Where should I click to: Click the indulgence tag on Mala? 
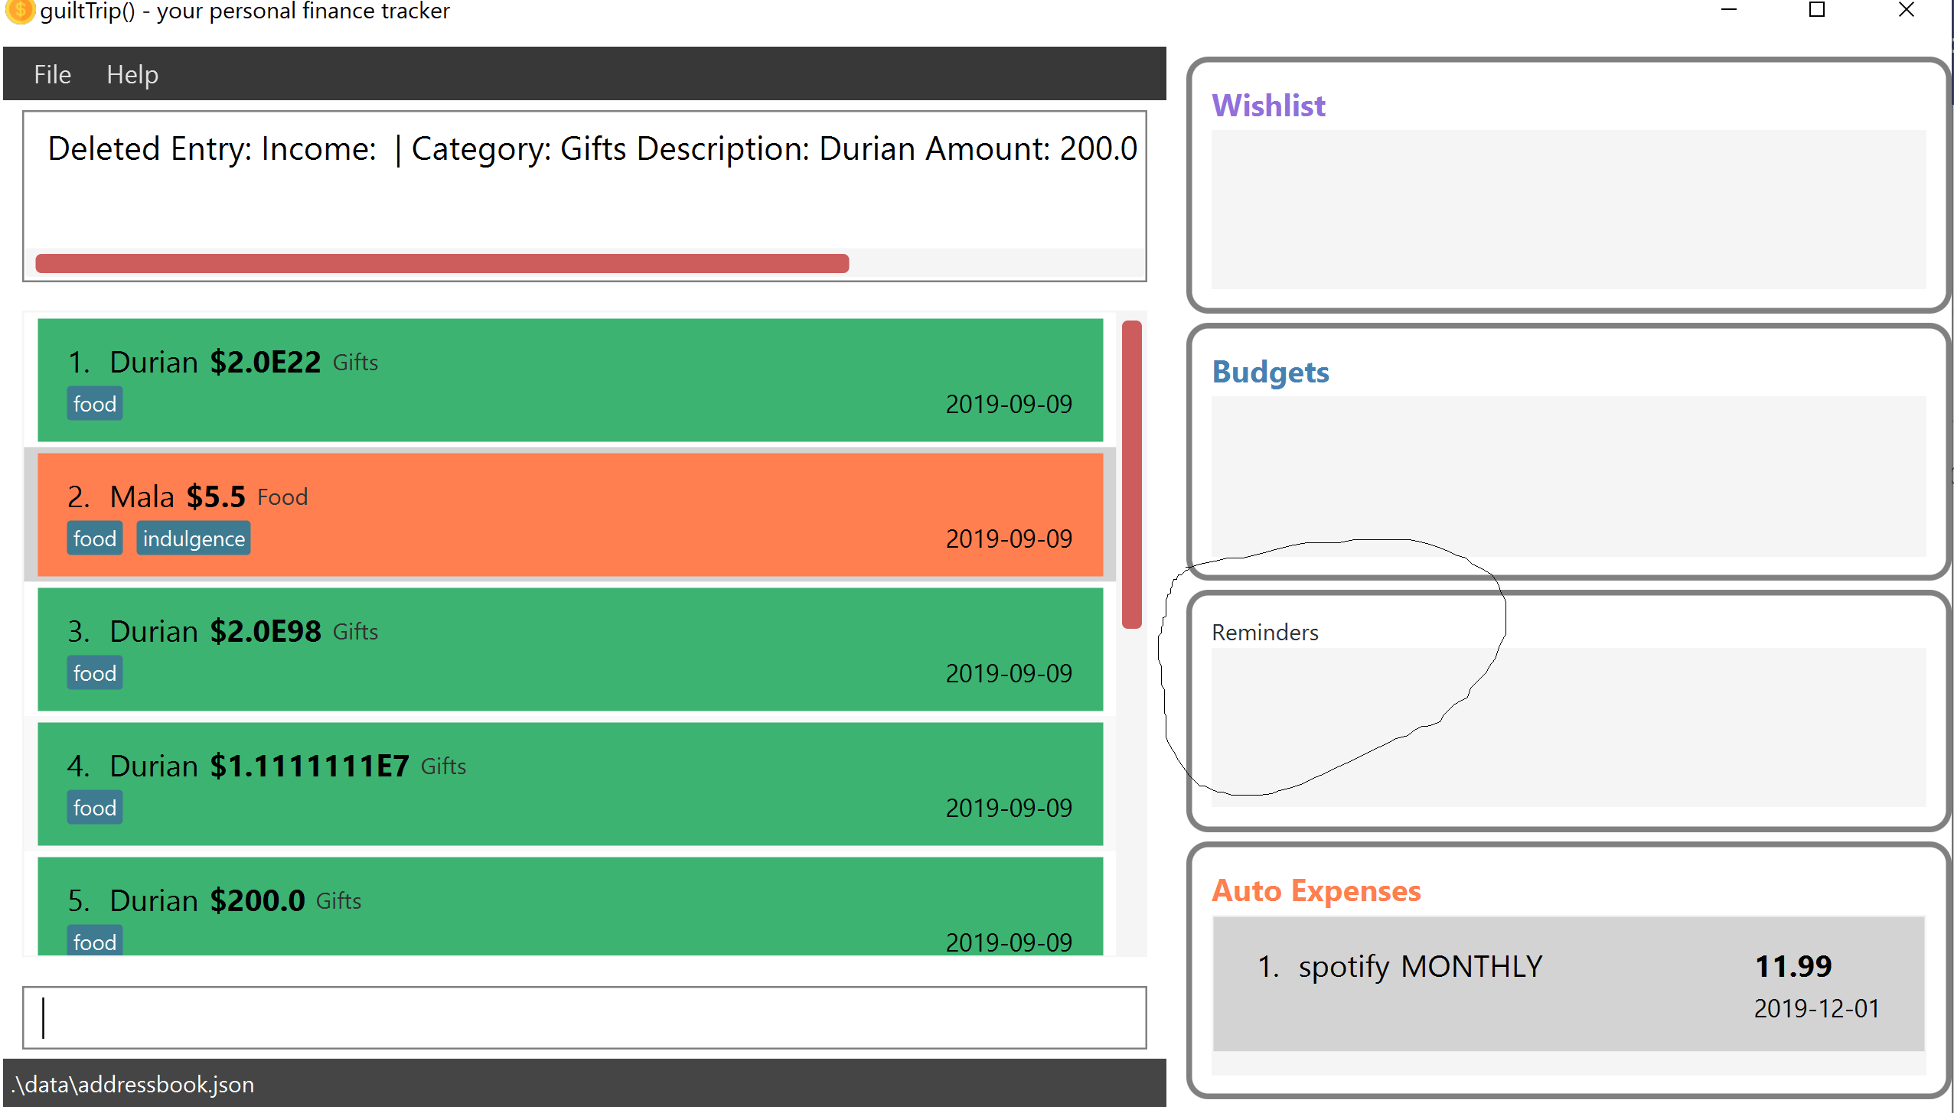(x=194, y=539)
